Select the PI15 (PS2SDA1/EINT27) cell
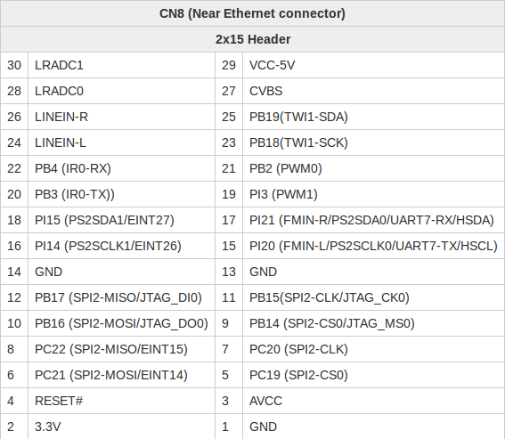 tap(121, 220)
